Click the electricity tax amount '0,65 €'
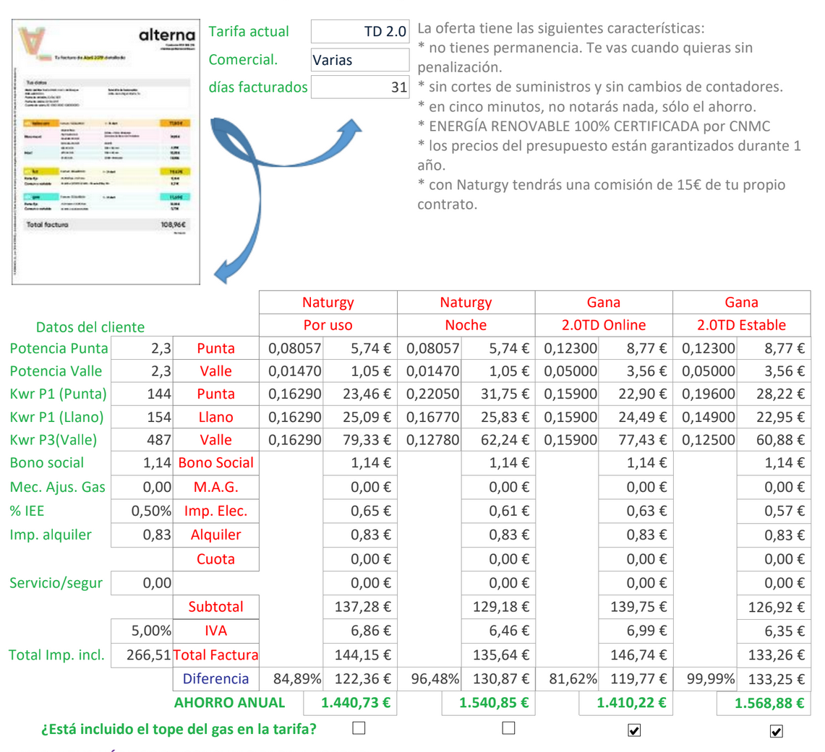 360,511
